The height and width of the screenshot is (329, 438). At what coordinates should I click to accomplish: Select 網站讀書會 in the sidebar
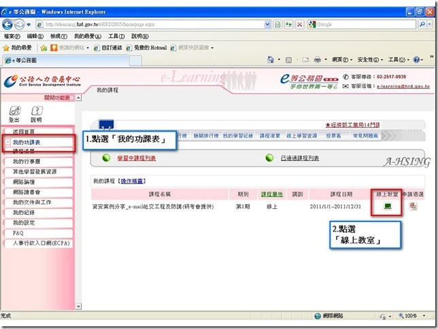coord(39,192)
